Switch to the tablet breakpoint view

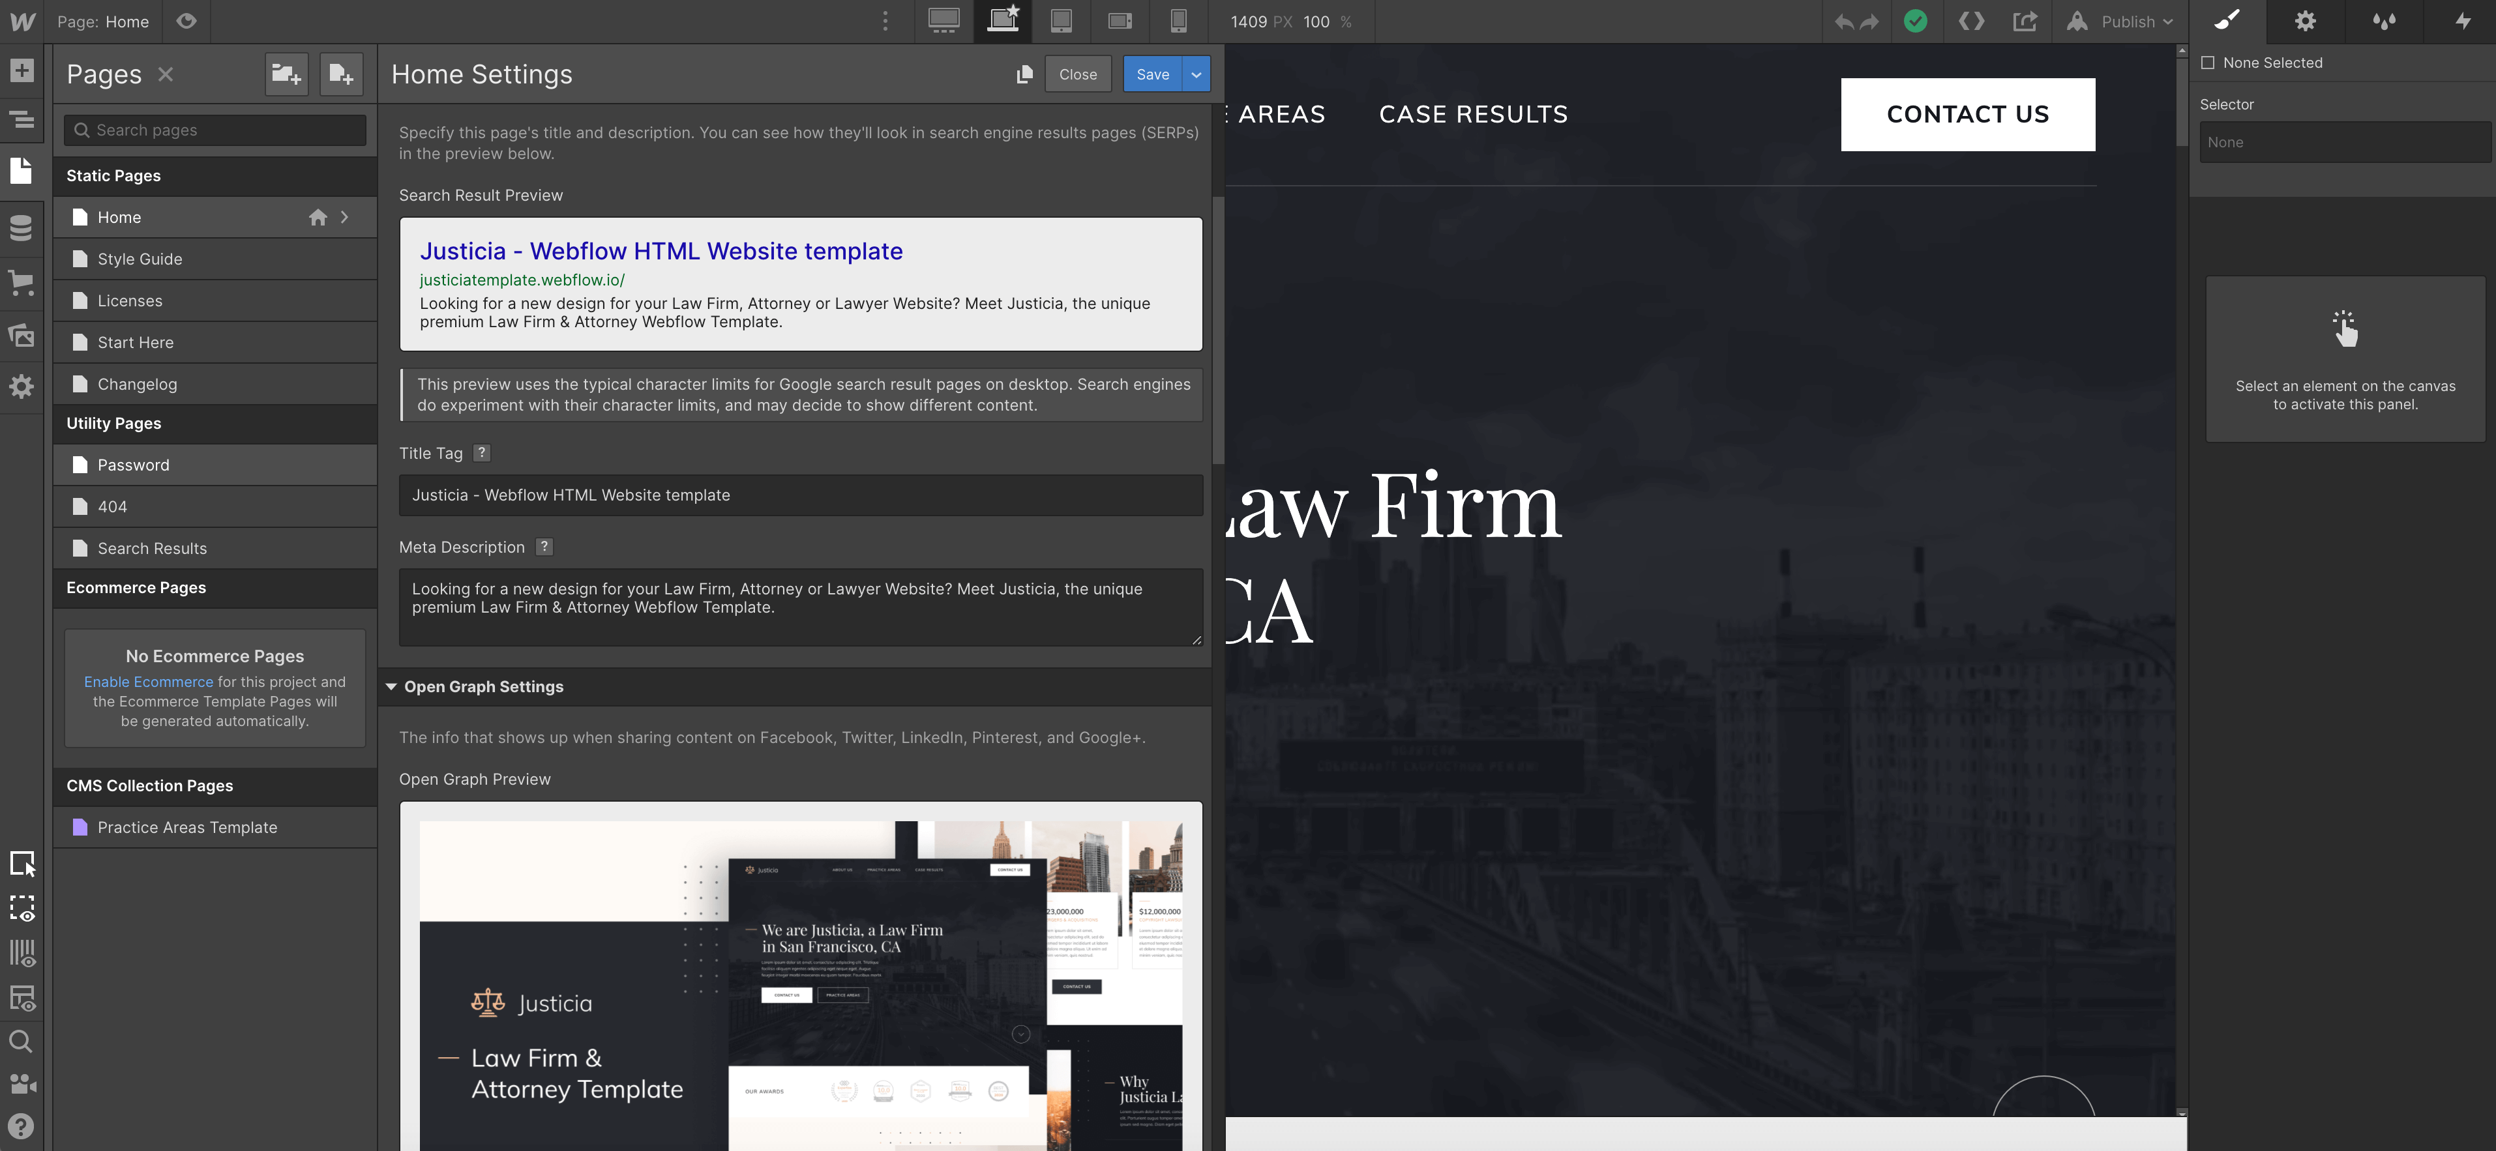tap(1061, 20)
